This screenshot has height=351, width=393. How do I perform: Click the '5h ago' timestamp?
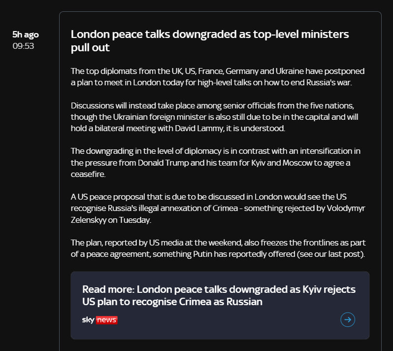tap(26, 35)
